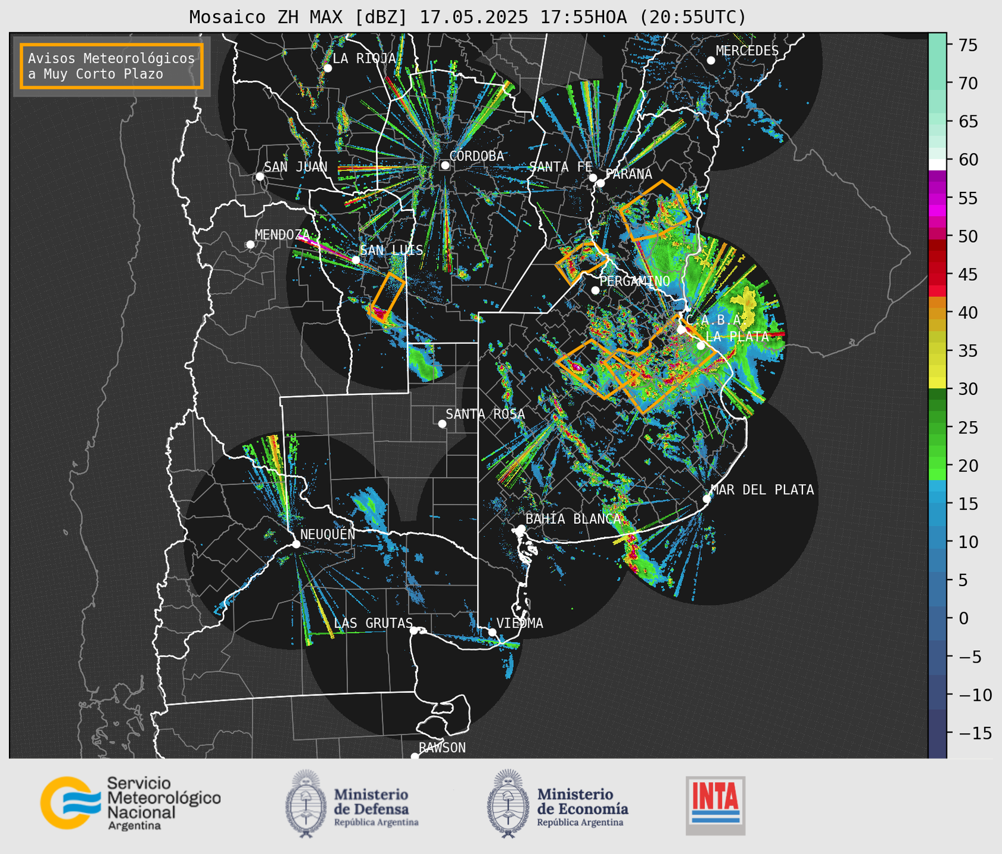The width and height of the screenshot is (1002, 854).
Task: Click the PERGAMINO city label
Action: 635,281
